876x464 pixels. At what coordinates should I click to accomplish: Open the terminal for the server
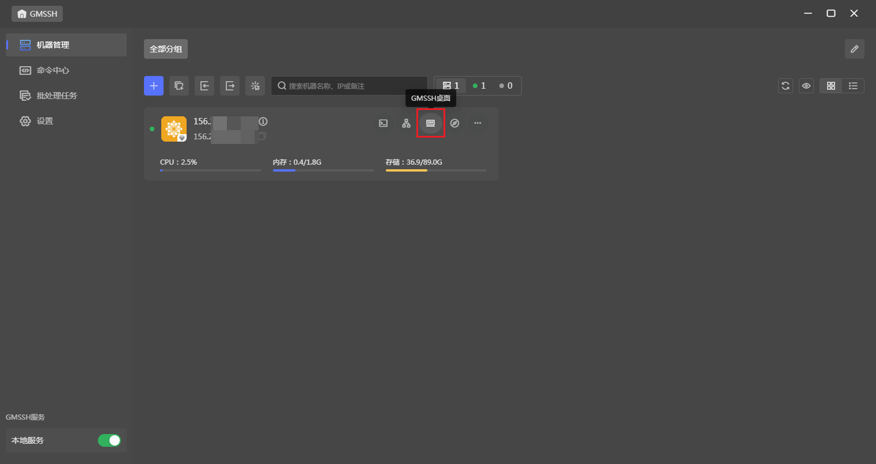tap(383, 123)
